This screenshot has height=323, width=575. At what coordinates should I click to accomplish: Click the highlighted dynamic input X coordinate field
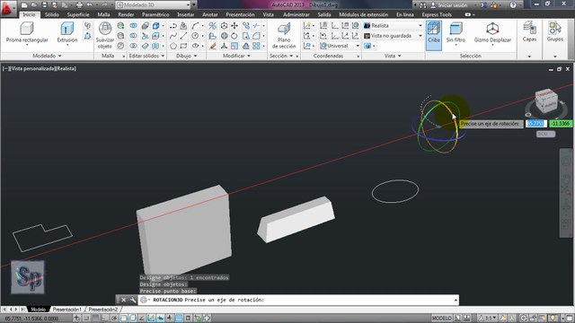tap(536, 124)
